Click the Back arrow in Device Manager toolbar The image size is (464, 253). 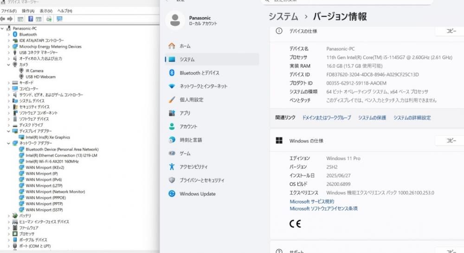click(3, 19)
